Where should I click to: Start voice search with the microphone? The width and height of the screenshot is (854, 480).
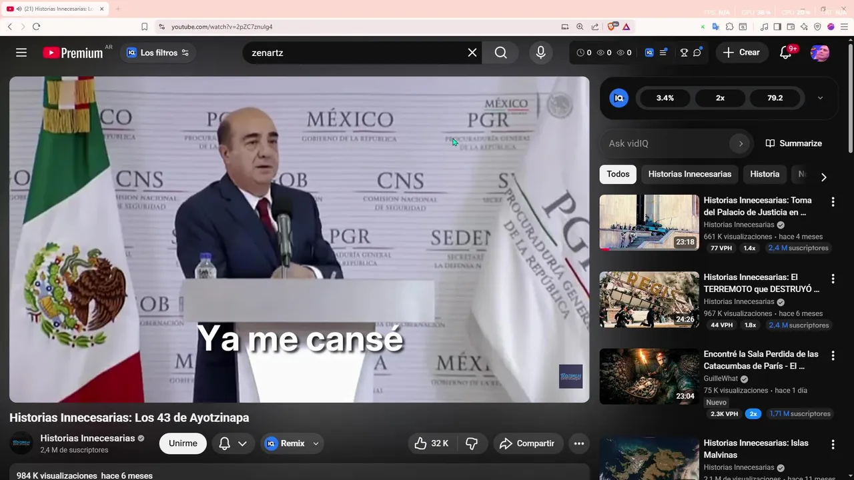pos(540,53)
